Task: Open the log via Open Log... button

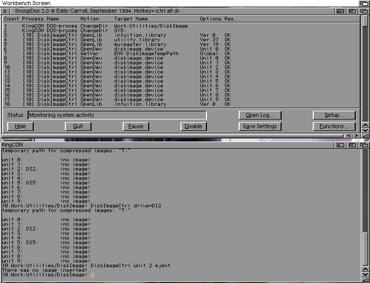Action: (260, 115)
